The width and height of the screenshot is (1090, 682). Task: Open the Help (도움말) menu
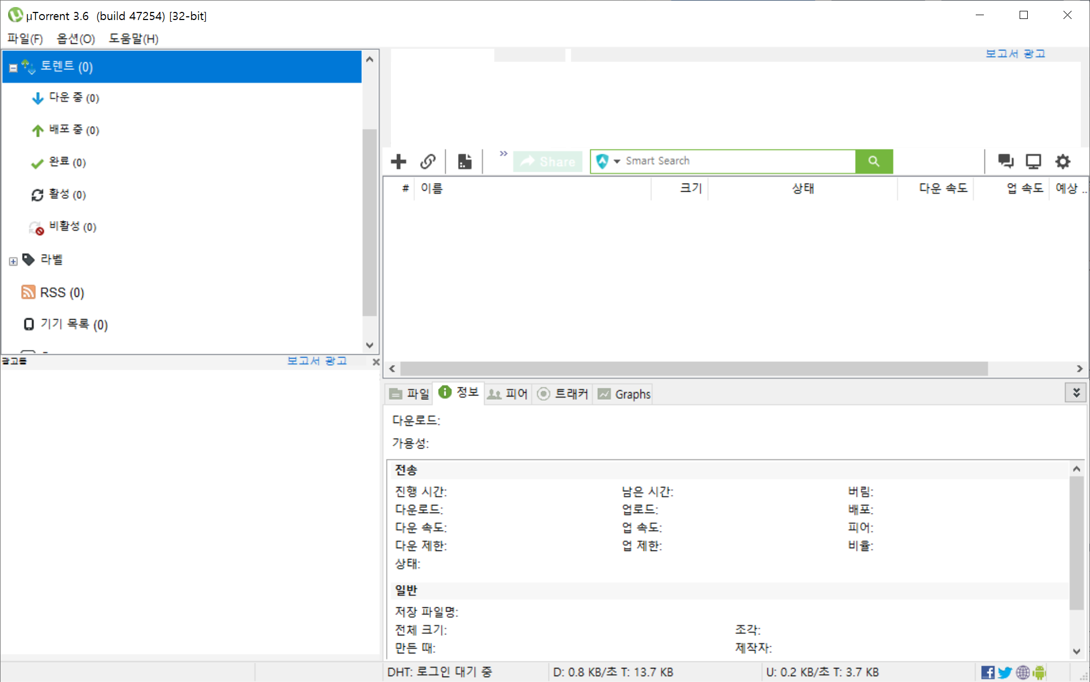(134, 38)
